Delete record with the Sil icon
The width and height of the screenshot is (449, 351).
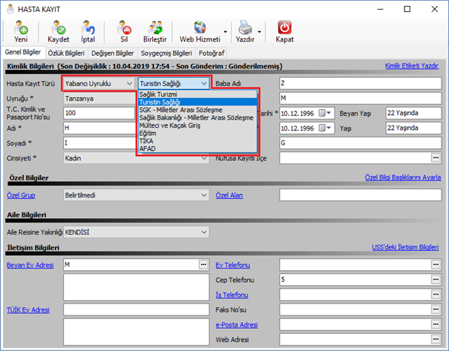click(x=124, y=27)
